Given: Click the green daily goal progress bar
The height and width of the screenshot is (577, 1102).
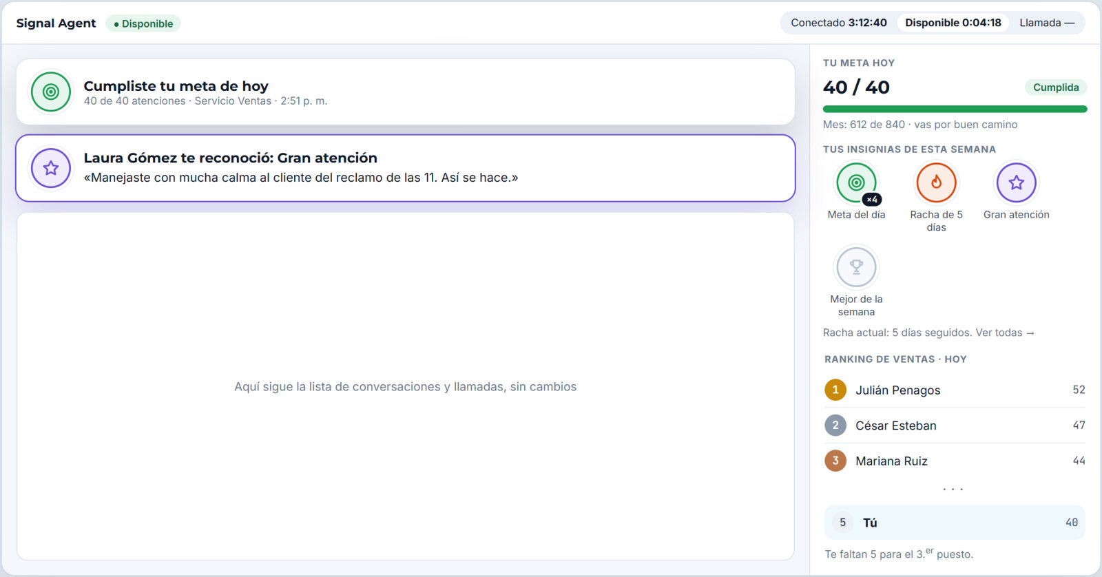Looking at the screenshot, I should coord(955,109).
